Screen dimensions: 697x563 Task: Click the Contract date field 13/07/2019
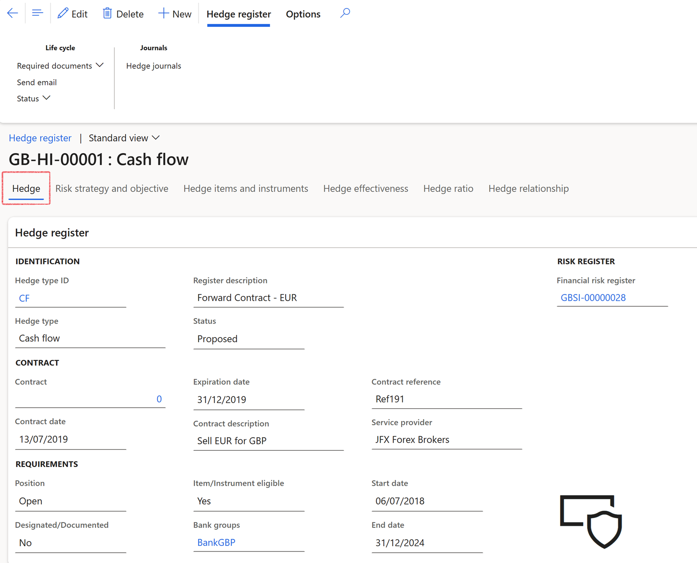(71, 439)
